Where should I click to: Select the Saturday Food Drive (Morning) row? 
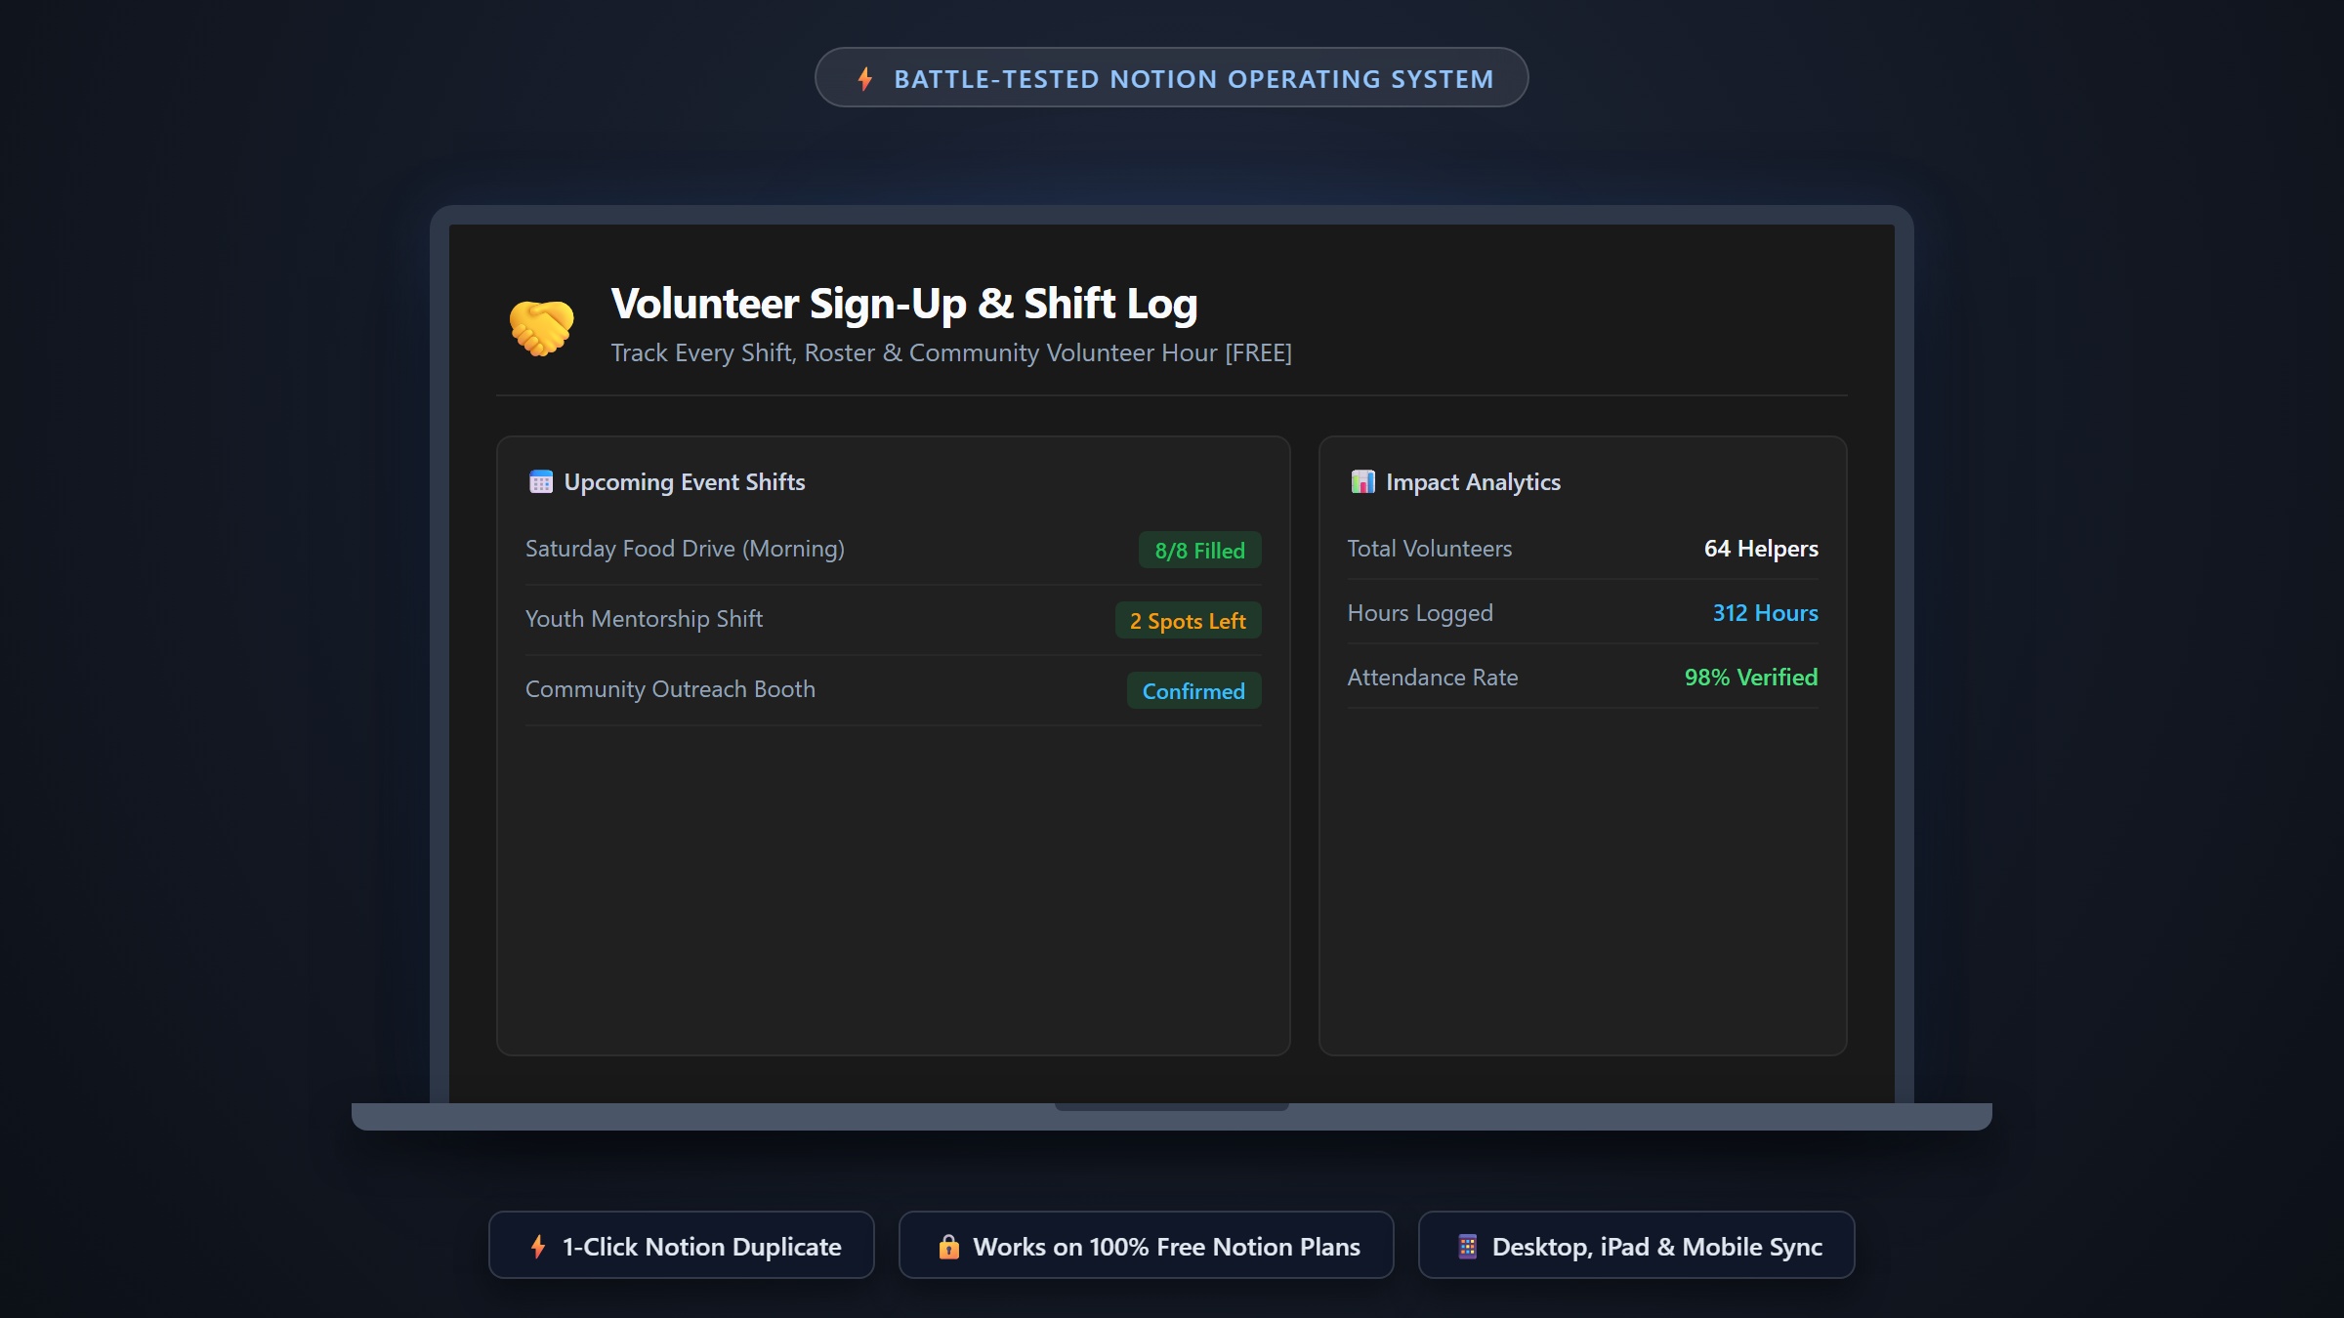[x=893, y=550]
